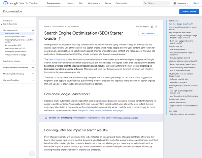Open Google discovers, crawls, and serves link
Image resolution: width=202 pixels, height=158 pixels.
click(100, 110)
